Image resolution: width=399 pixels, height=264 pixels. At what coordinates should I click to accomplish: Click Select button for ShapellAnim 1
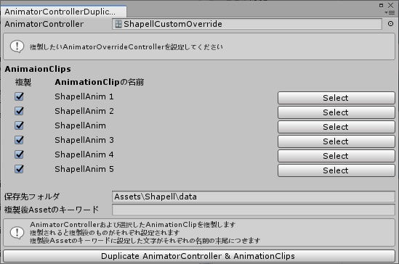tap(336, 98)
